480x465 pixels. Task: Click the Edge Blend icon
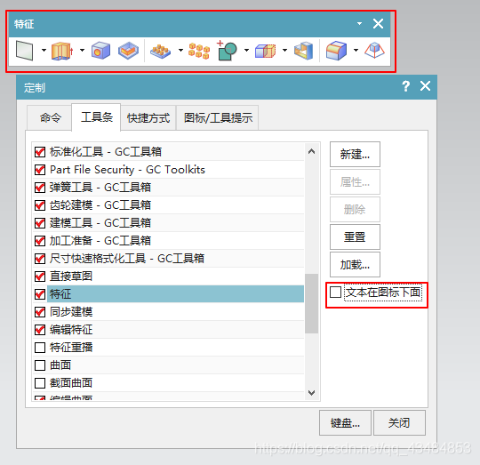[x=336, y=51]
